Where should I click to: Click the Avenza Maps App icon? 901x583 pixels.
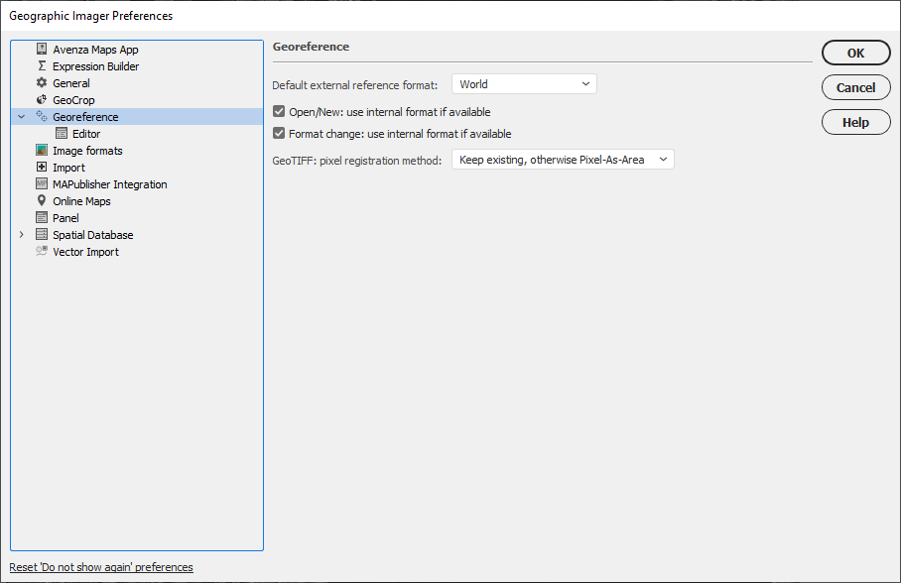tap(42, 50)
